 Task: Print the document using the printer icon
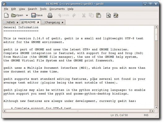pos(50,15)
